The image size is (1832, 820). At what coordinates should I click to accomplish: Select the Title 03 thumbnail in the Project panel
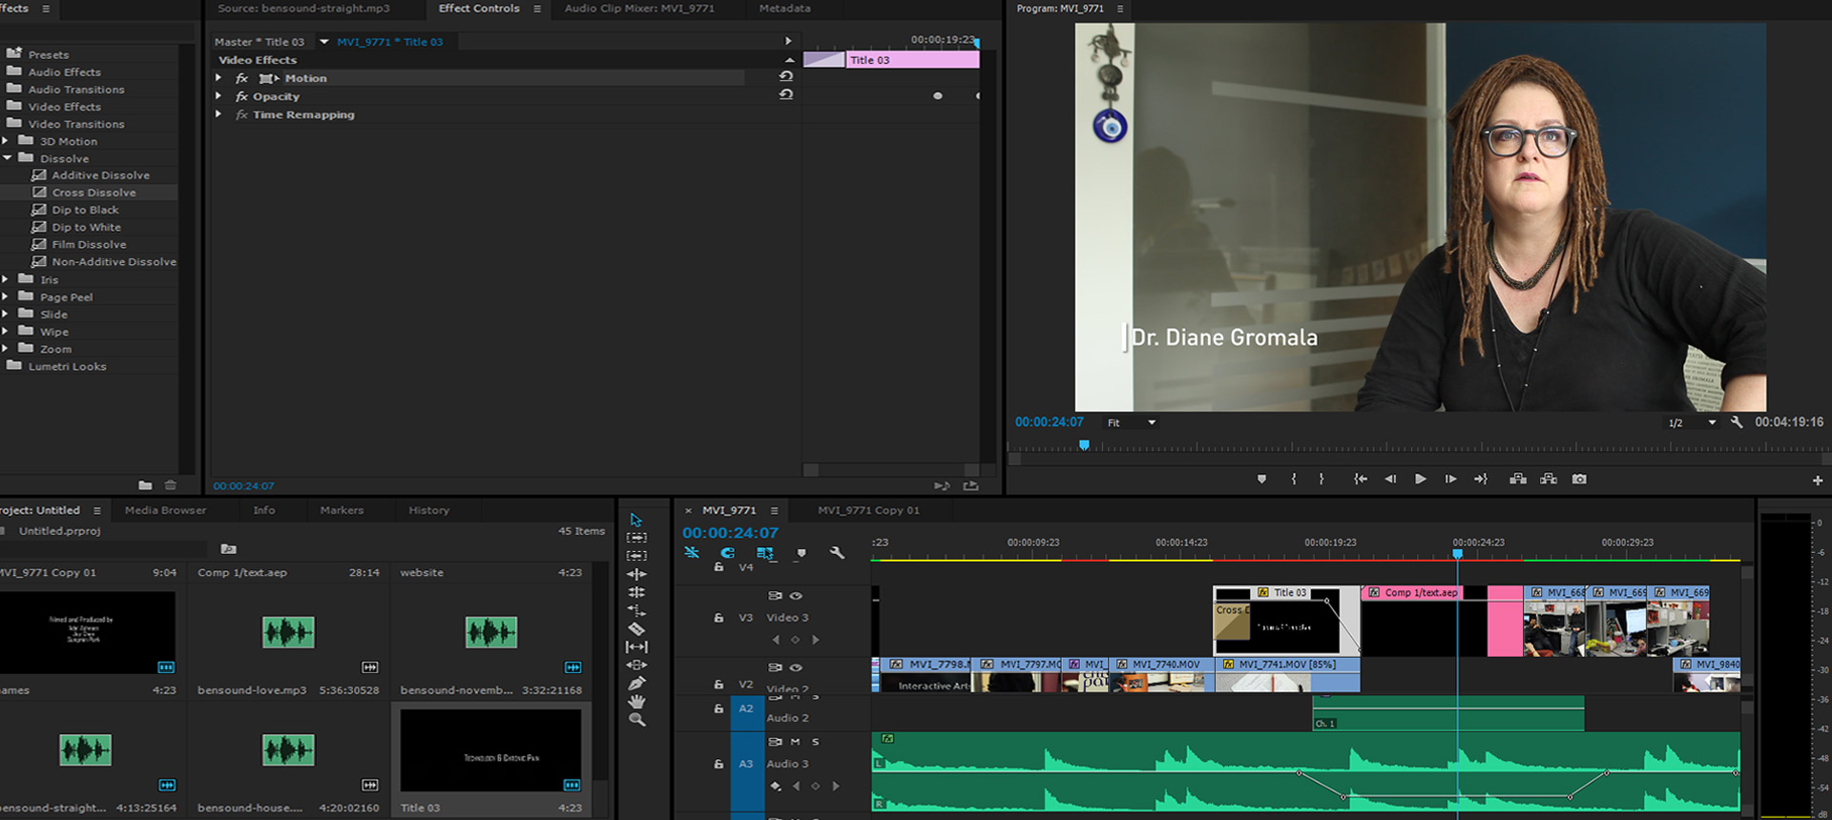tap(490, 750)
